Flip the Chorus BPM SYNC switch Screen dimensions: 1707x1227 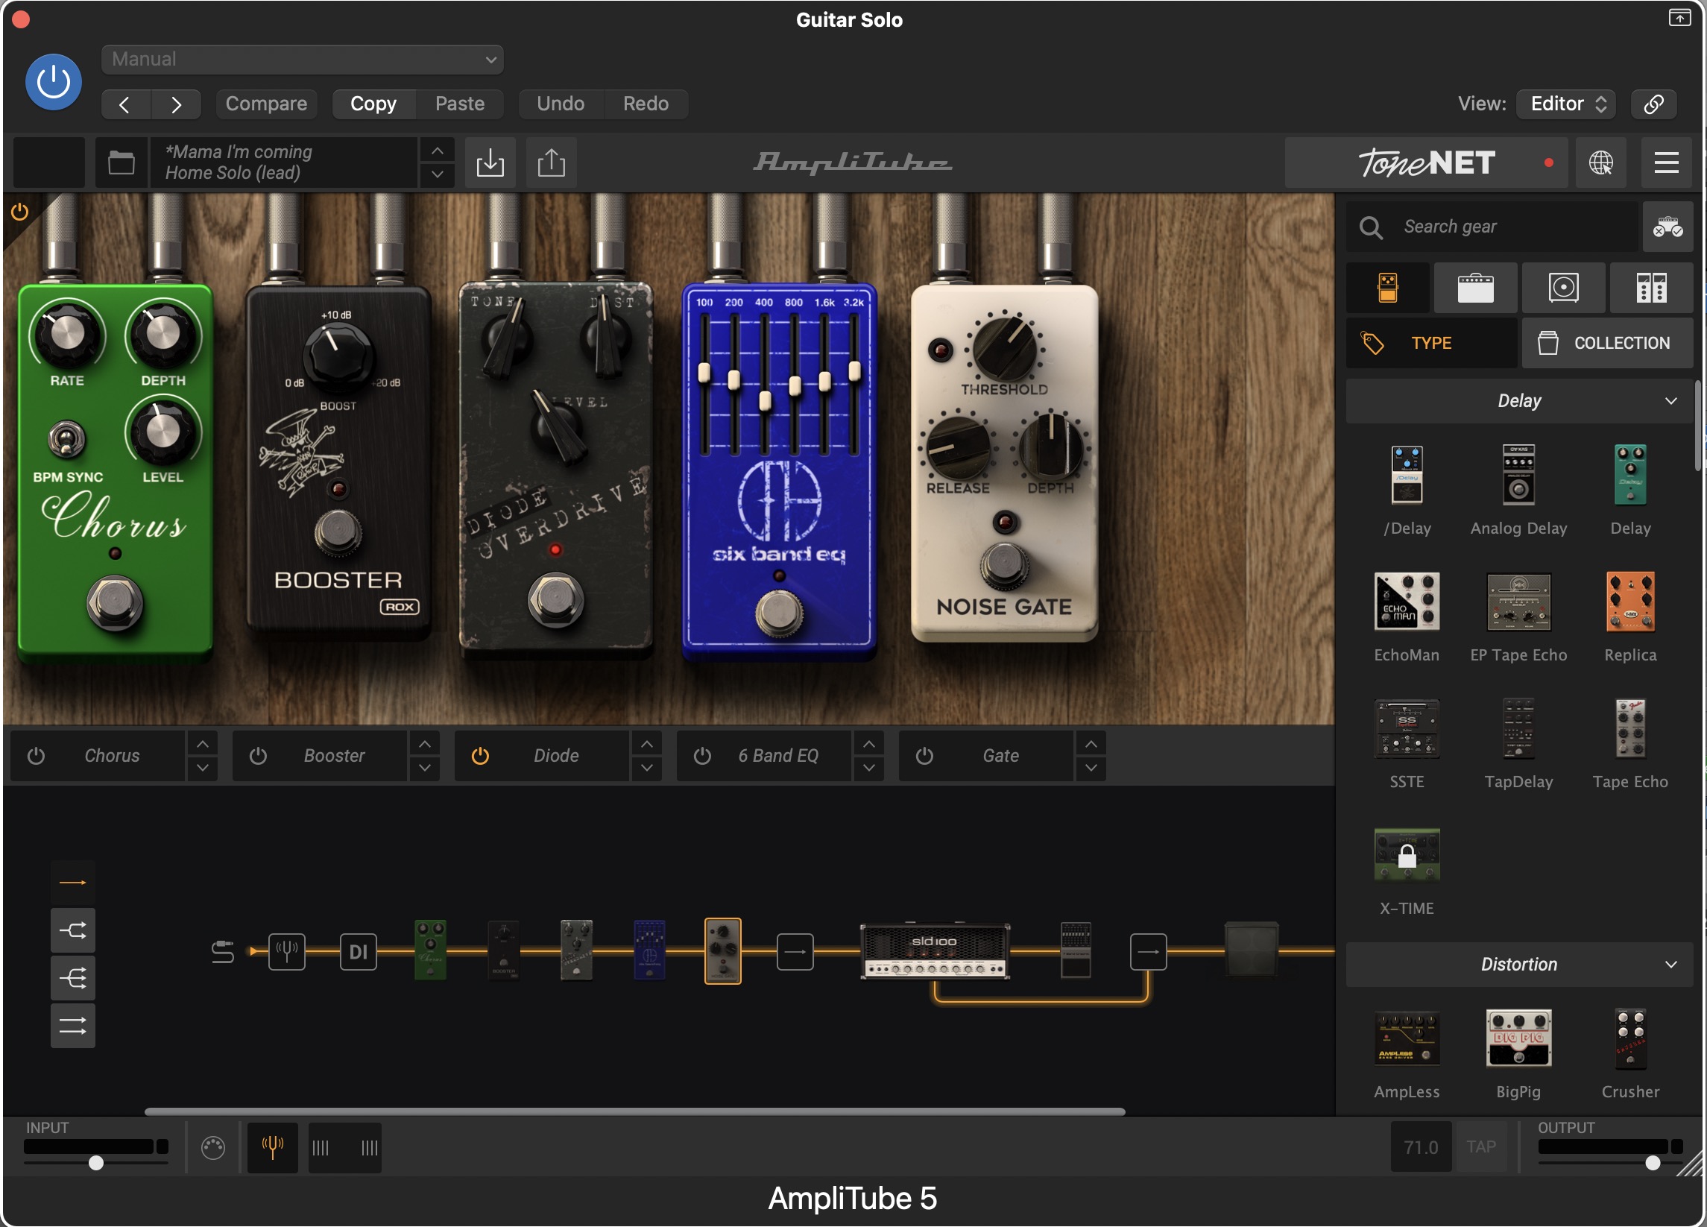point(67,439)
